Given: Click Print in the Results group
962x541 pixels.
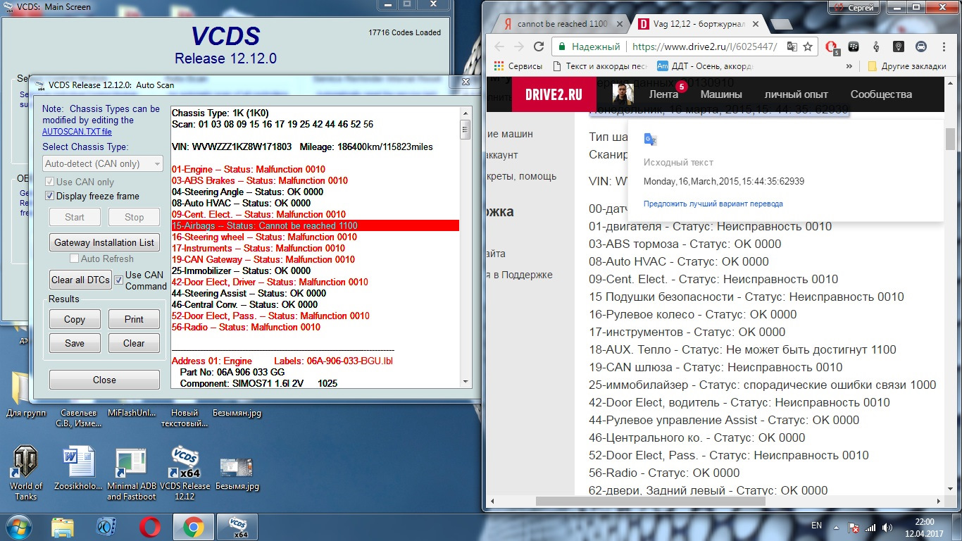Looking at the screenshot, I should pos(134,319).
